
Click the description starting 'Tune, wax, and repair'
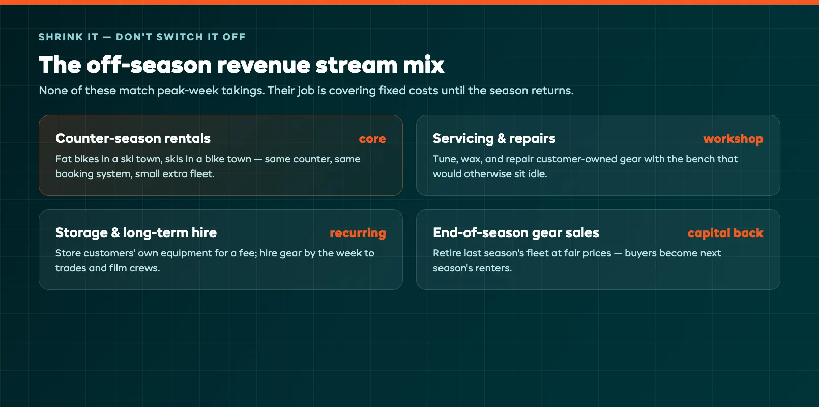pyautogui.click(x=585, y=166)
